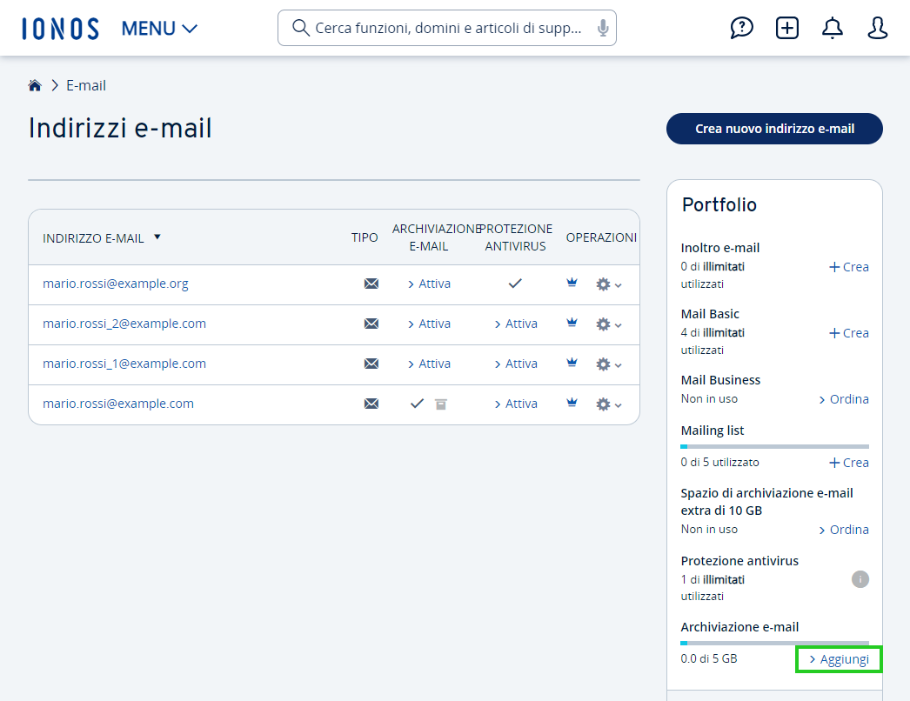Open mario.rossi@example.com address
910x701 pixels.
[117, 404]
